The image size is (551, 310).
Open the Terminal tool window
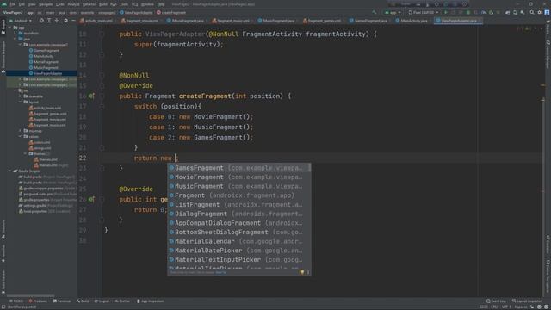click(62, 301)
